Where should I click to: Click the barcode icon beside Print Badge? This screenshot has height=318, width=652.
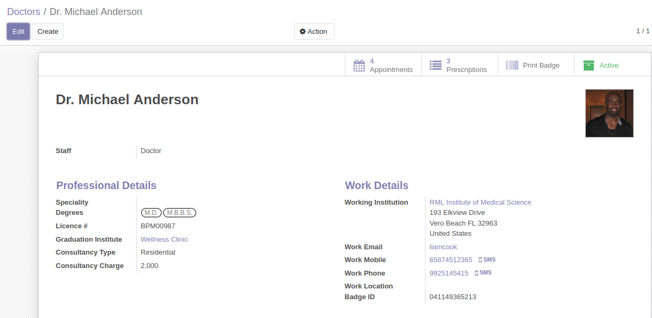(512, 64)
